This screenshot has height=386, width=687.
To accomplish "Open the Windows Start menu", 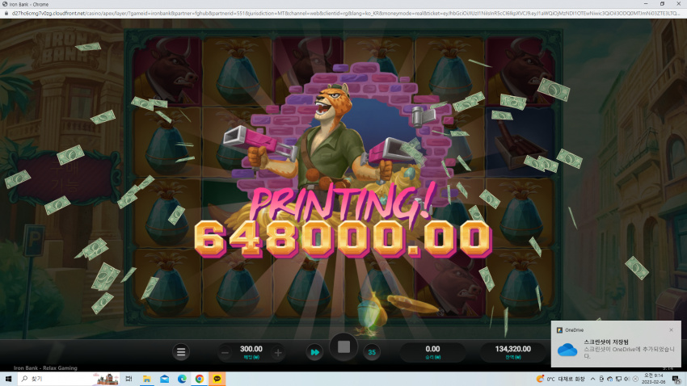I will 8,379.
